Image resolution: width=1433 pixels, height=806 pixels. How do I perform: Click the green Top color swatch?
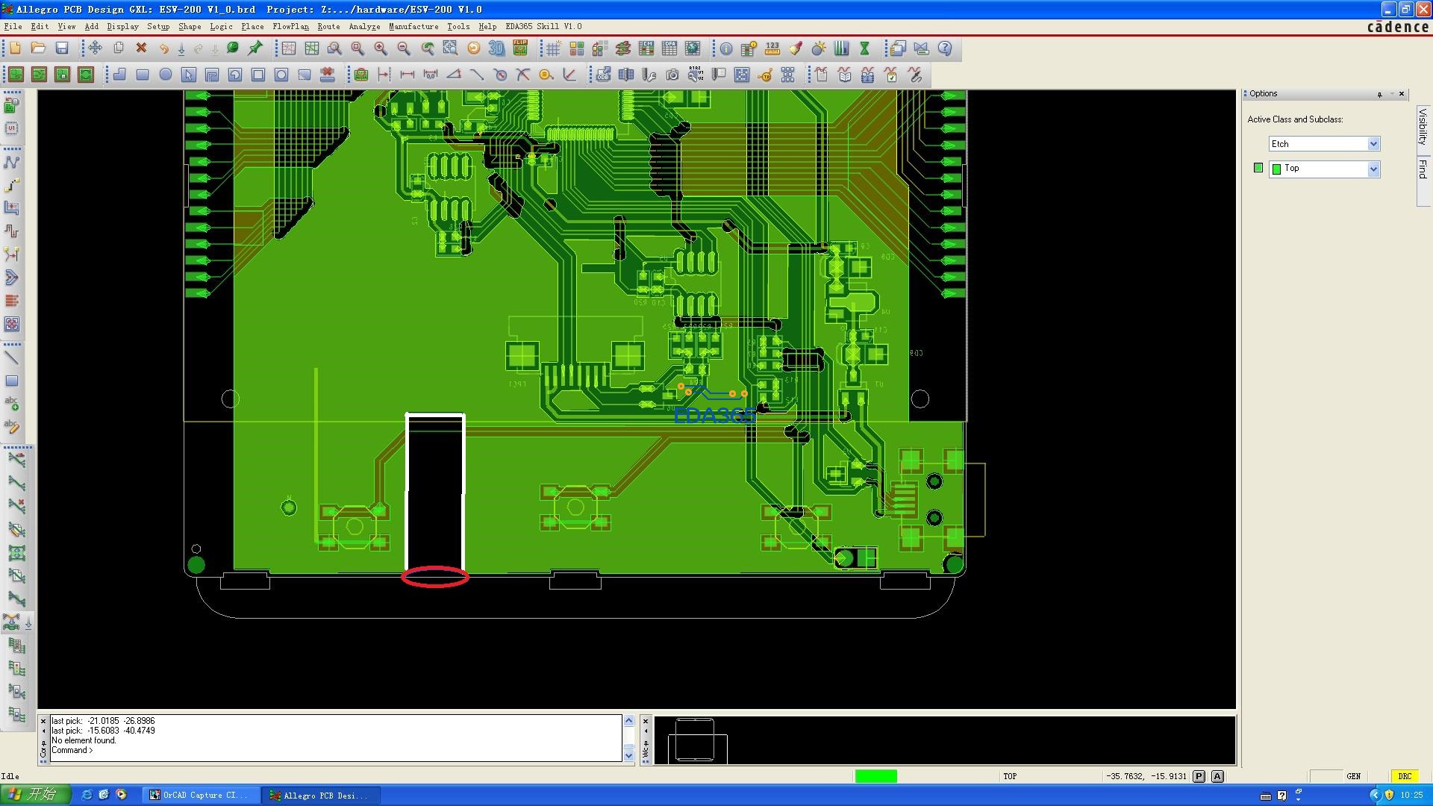point(1259,168)
